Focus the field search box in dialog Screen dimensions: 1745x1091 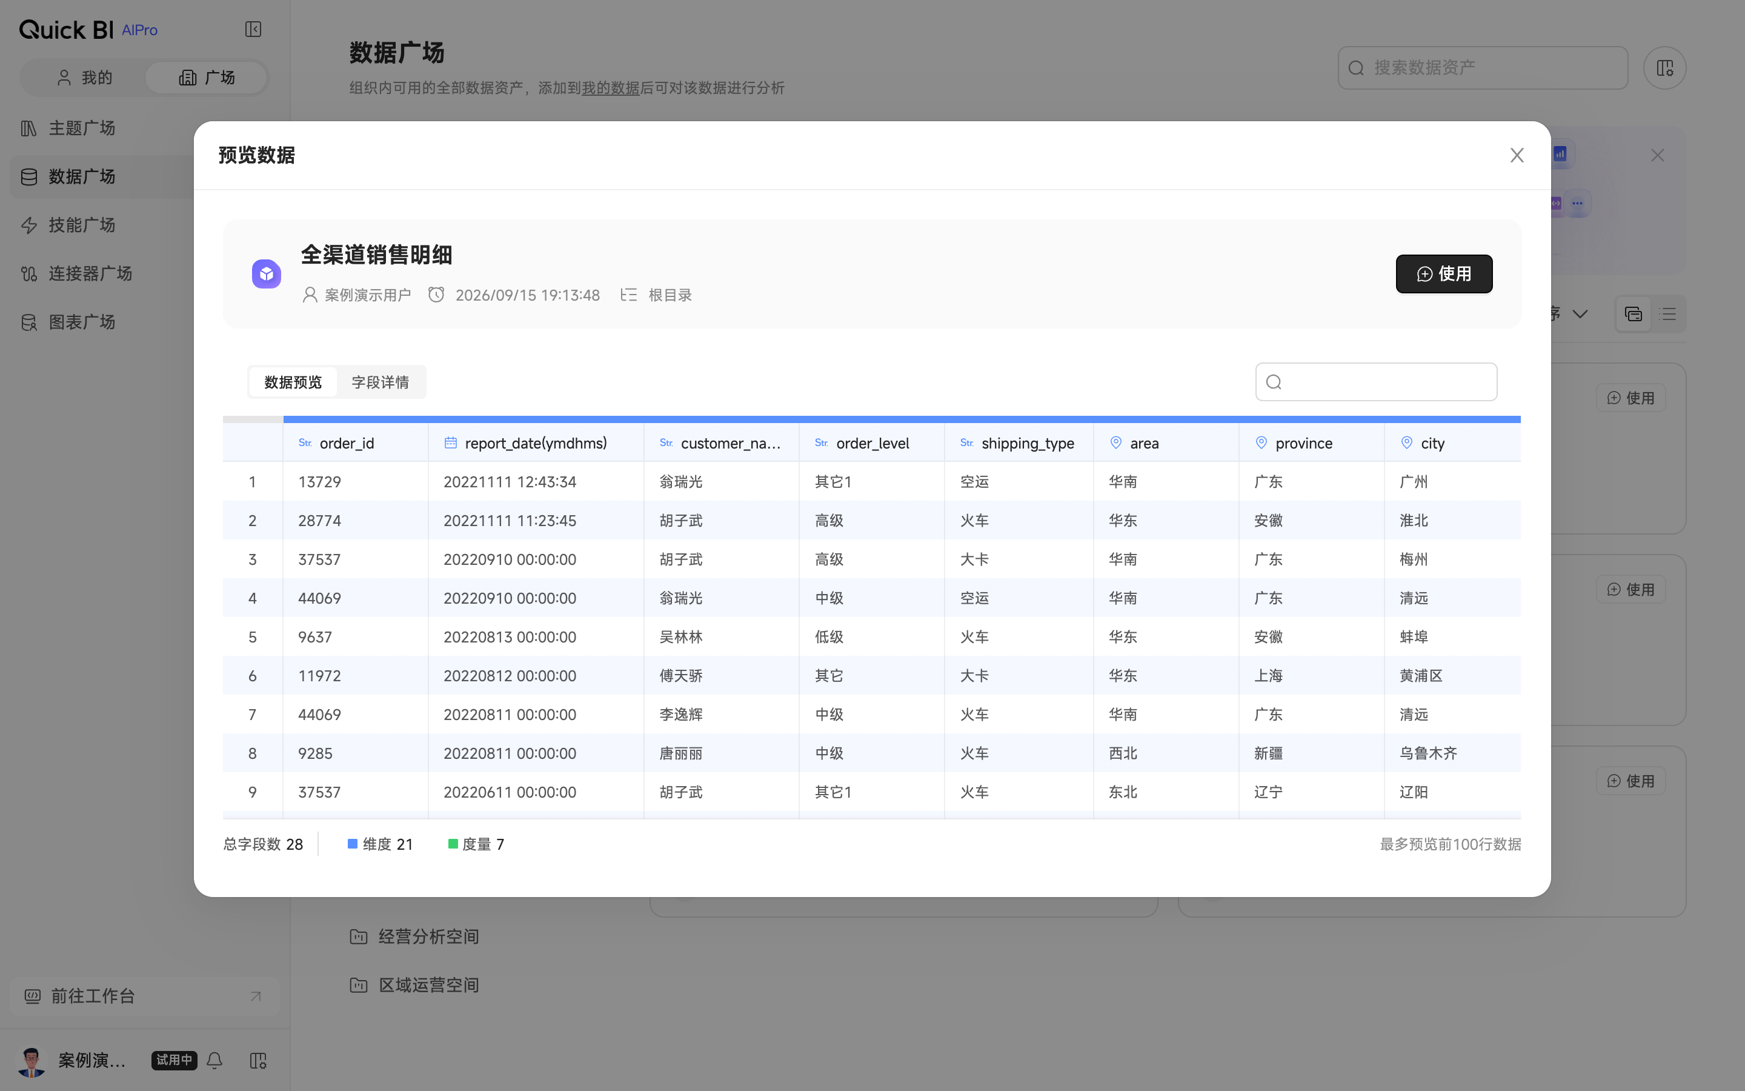point(1376,382)
